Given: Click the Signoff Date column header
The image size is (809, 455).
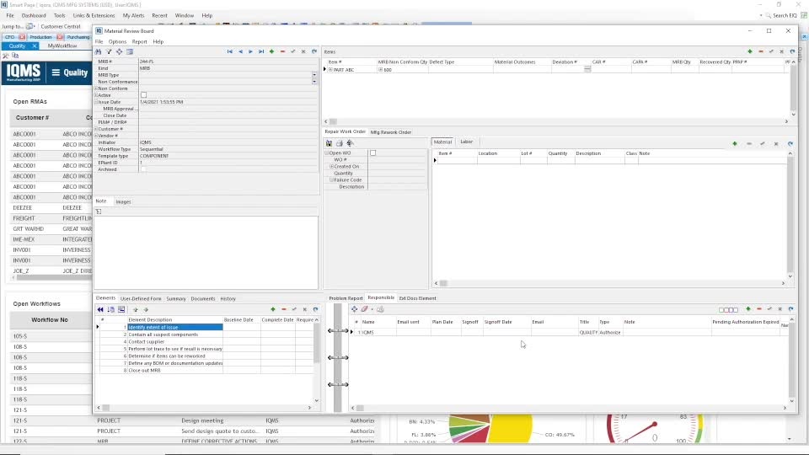Looking at the screenshot, I should tap(506, 322).
